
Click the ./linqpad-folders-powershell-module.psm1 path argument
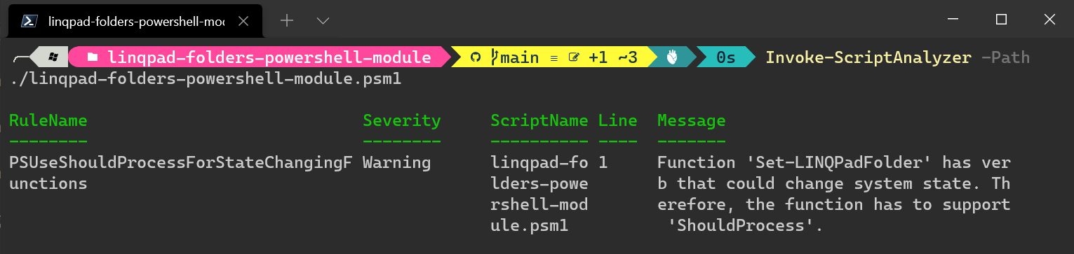(x=206, y=79)
